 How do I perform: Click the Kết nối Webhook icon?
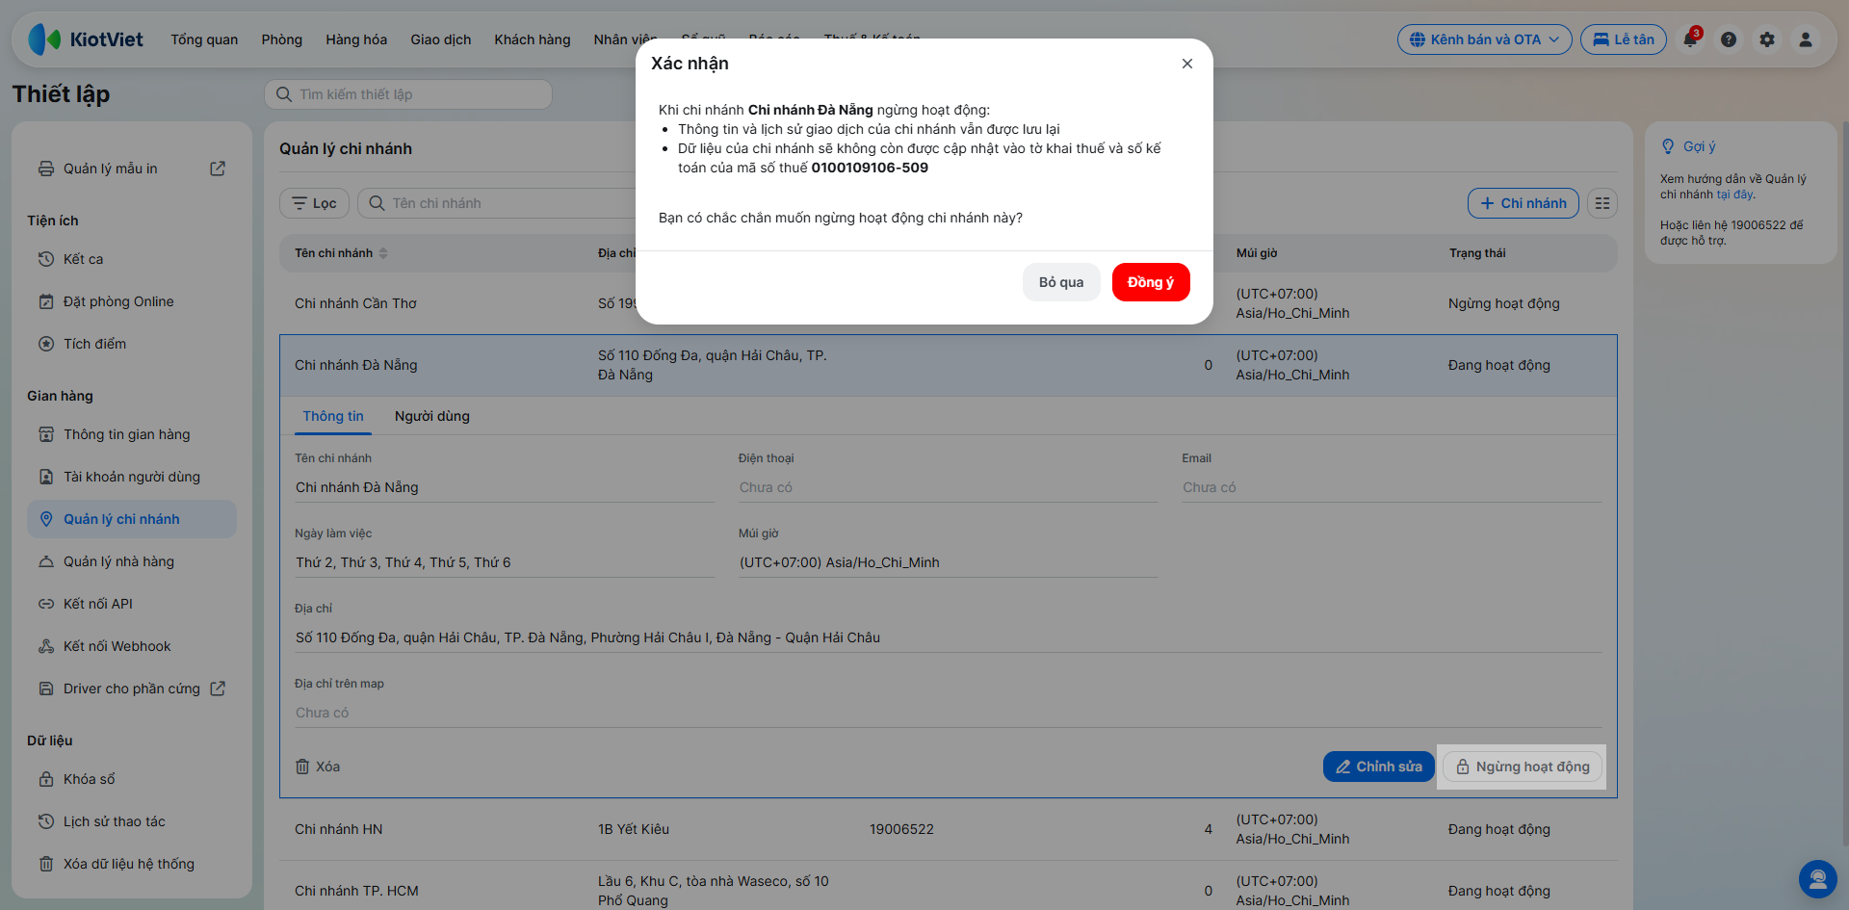pos(46,646)
